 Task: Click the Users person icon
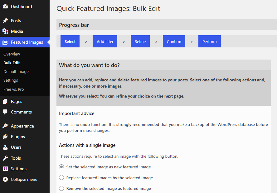click(x=5, y=147)
